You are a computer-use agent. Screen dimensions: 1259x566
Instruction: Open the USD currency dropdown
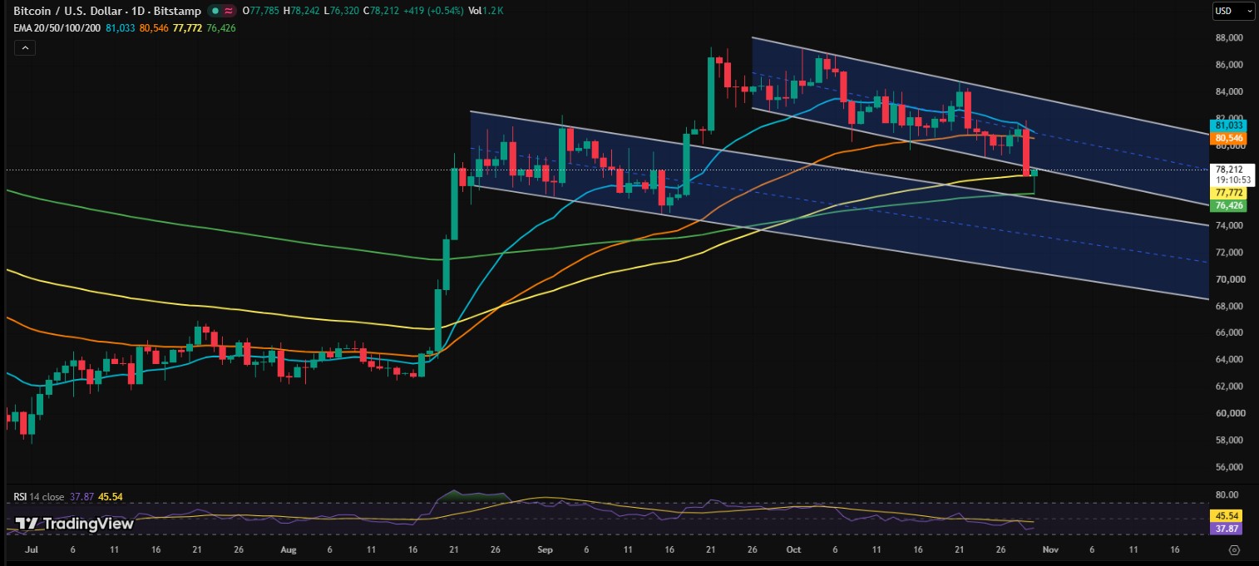(1233, 11)
